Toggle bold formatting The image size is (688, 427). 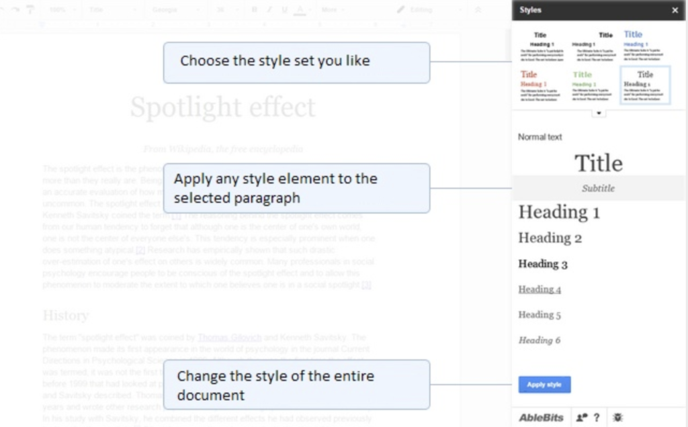(x=254, y=9)
